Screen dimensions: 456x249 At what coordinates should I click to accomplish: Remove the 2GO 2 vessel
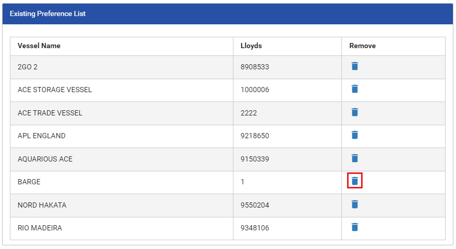(354, 66)
